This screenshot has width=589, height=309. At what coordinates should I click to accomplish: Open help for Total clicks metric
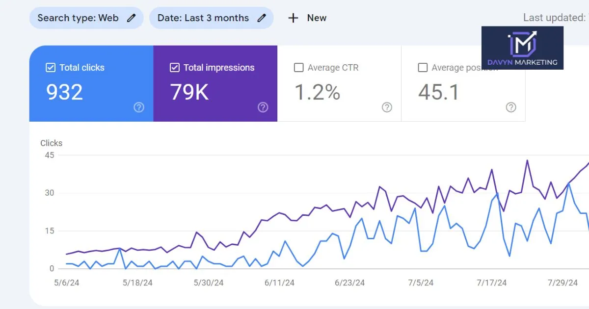[x=139, y=107]
